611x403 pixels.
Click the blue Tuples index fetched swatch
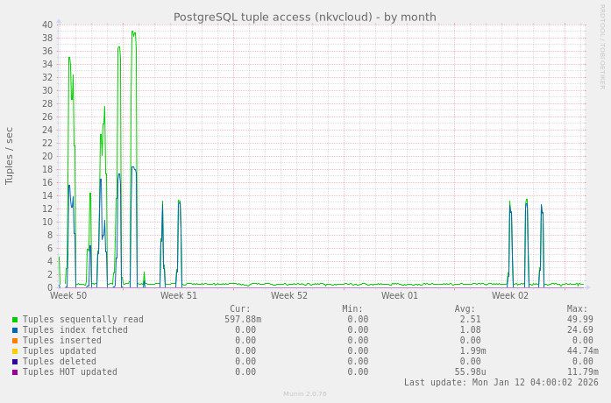pyautogui.click(x=15, y=330)
